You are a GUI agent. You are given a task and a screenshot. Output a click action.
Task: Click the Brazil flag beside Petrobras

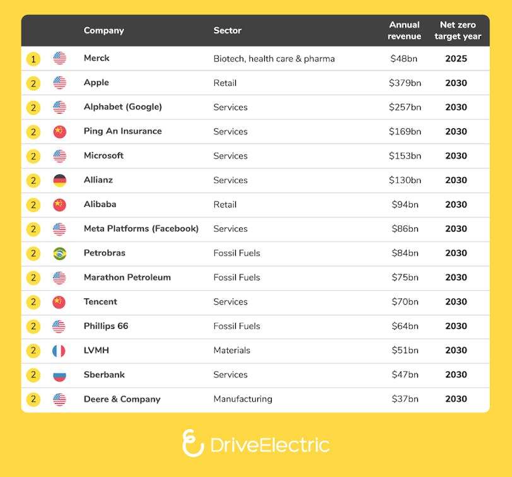(x=59, y=254)
